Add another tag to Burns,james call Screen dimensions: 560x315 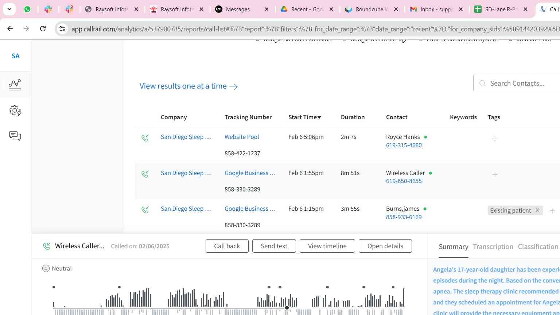click(552, 211)
